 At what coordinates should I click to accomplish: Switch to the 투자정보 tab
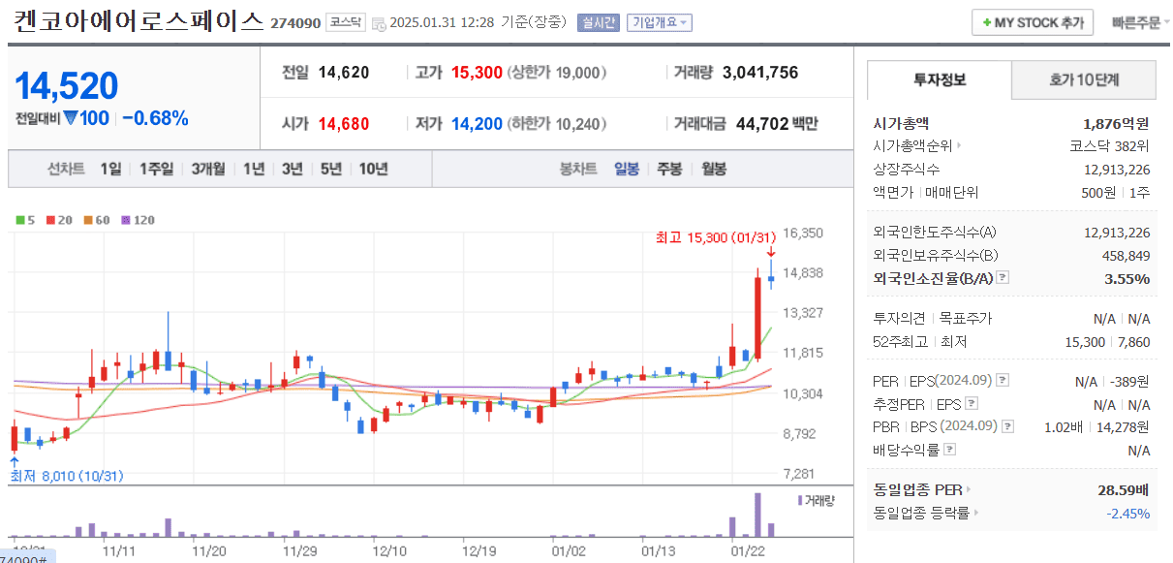pyautogui.click(x=939, y=79)
